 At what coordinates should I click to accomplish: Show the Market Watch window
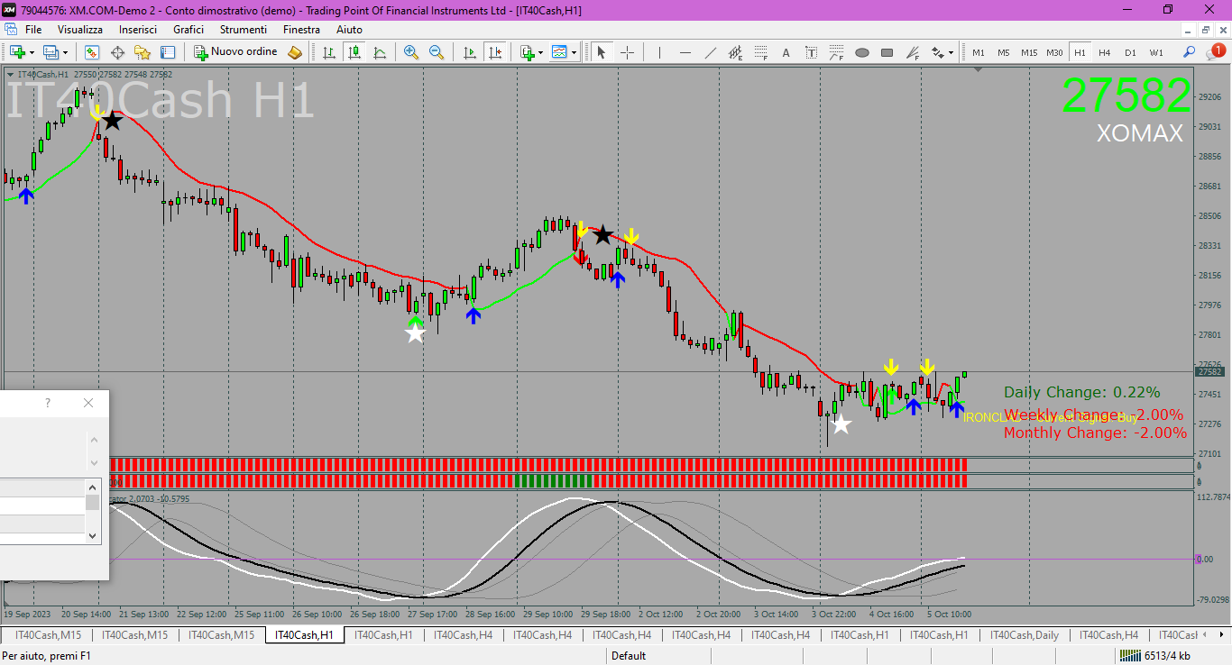tap(92, 52)
